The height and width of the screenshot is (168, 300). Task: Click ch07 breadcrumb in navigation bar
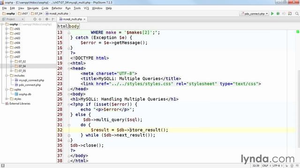point(23,14)
